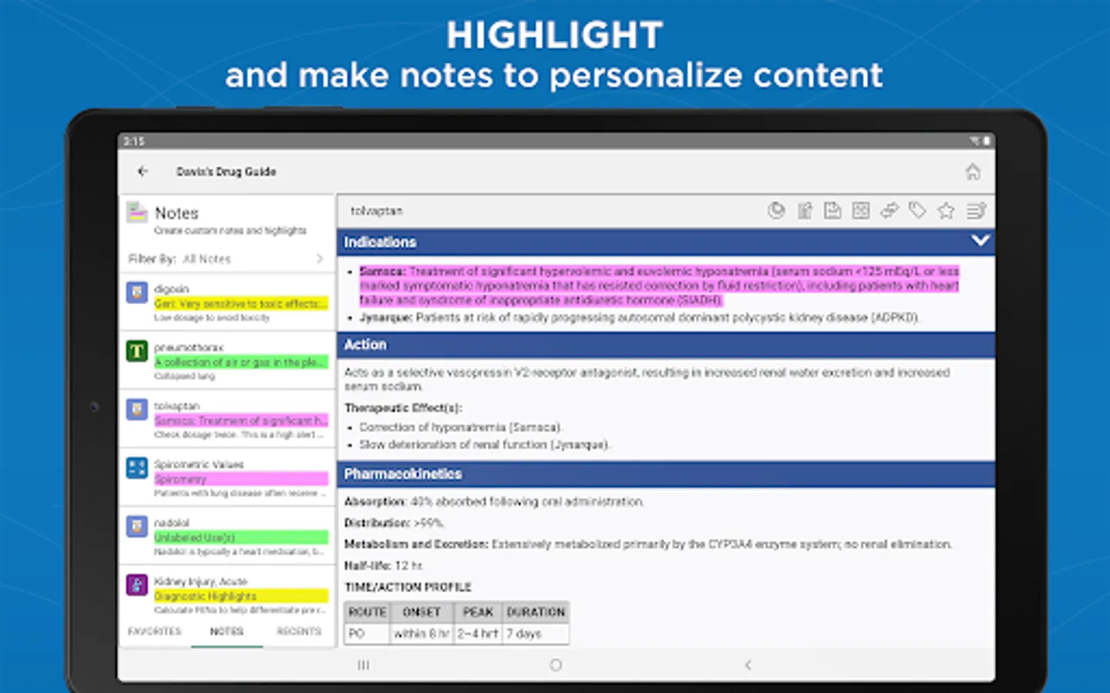Click the purple Kidney Injury, Acute icon
The height and width of the screenshot is (693, 1110).
137,584
